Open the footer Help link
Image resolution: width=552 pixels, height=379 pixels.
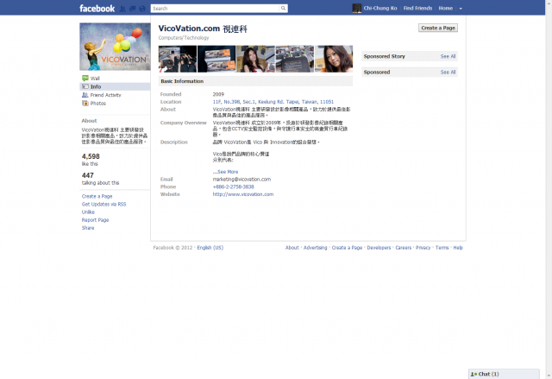458,248
